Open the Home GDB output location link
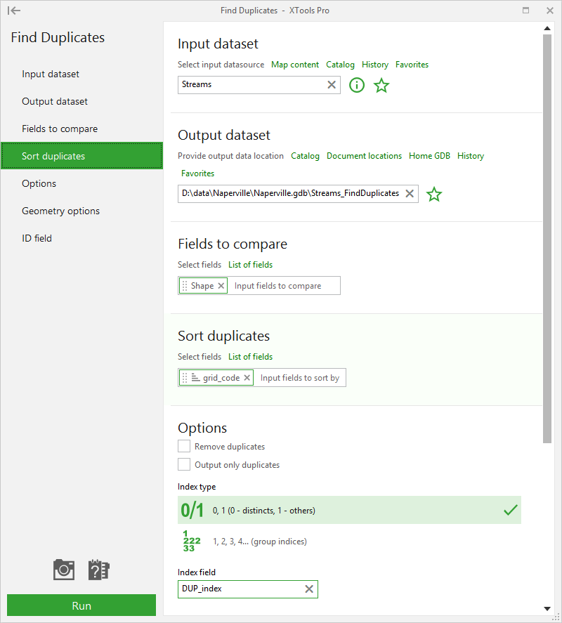Image resolution: width=562 pixels, height=623 pixels. (x=429, y=156)
